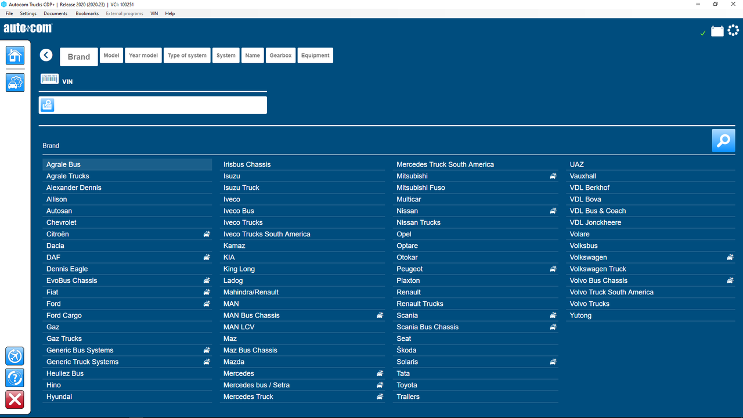Screen dimensions: 743x418
Task: Select Alexander Dennis brand
Action: (128, 188)
